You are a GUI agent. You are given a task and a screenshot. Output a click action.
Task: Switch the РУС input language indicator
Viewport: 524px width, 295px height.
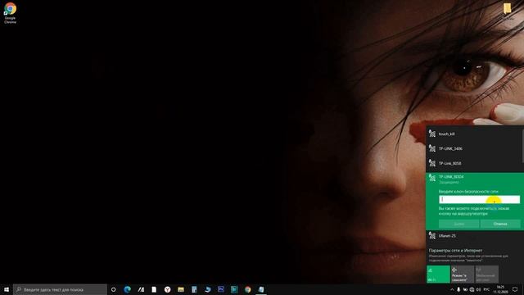pyautogui.click(x=486, y=289)
